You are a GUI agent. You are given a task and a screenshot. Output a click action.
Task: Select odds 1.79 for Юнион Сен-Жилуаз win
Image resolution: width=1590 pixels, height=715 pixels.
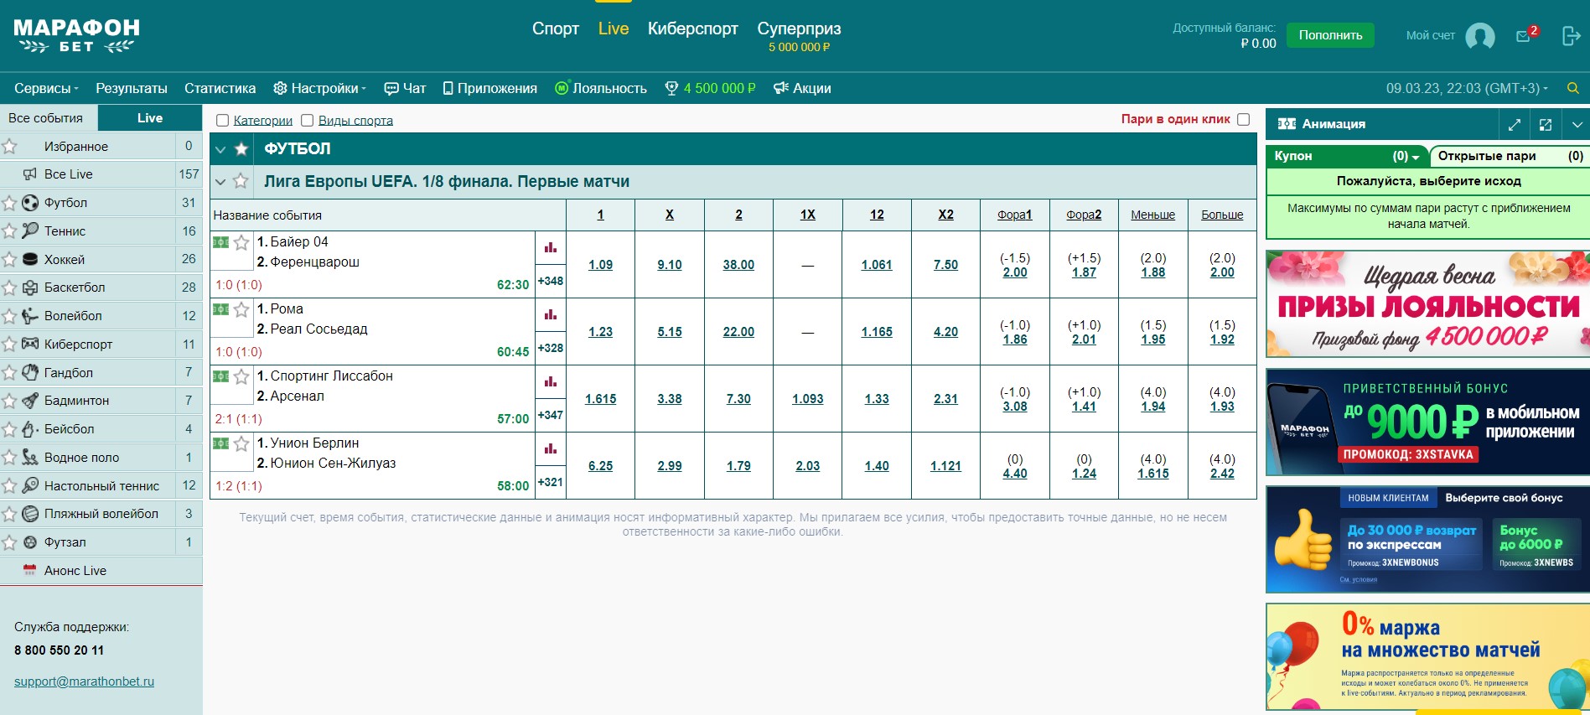tap(738, 466)
